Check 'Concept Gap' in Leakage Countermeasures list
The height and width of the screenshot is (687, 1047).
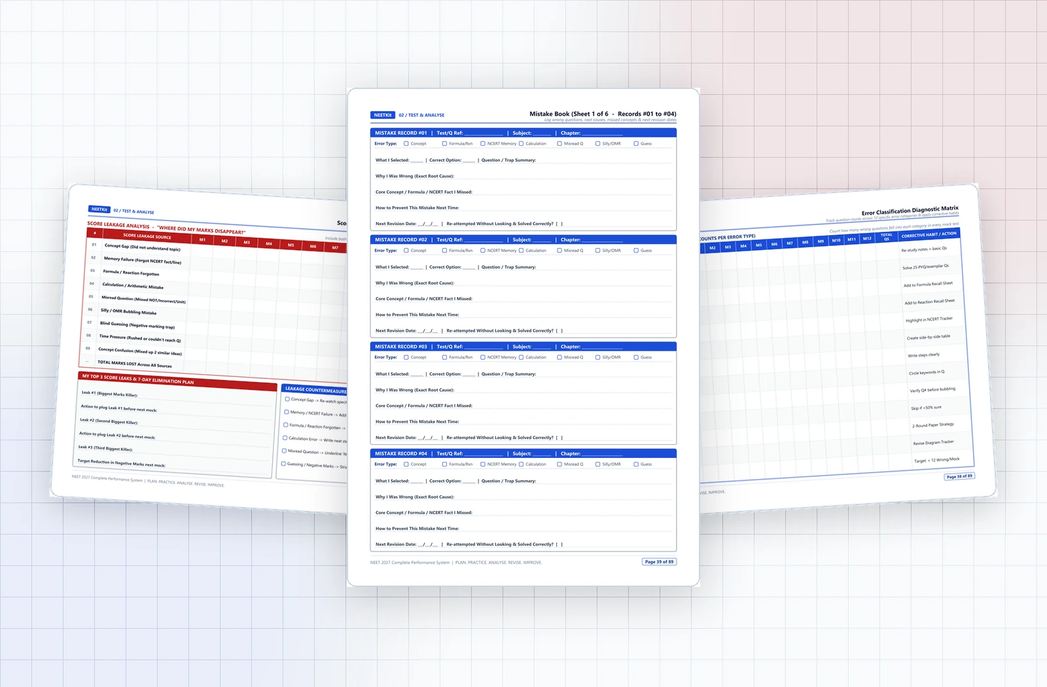(x=287, y=399)
